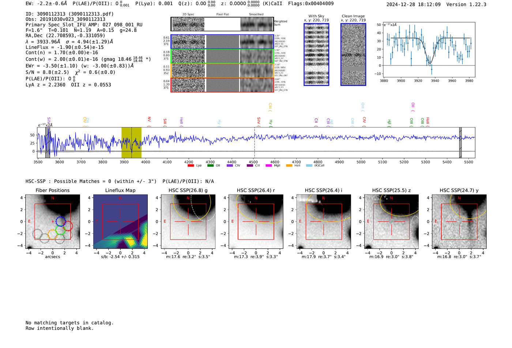Click the 'Flags:0x00404009' text
This screenshot has height=348, width=512.
pos(311,4)
